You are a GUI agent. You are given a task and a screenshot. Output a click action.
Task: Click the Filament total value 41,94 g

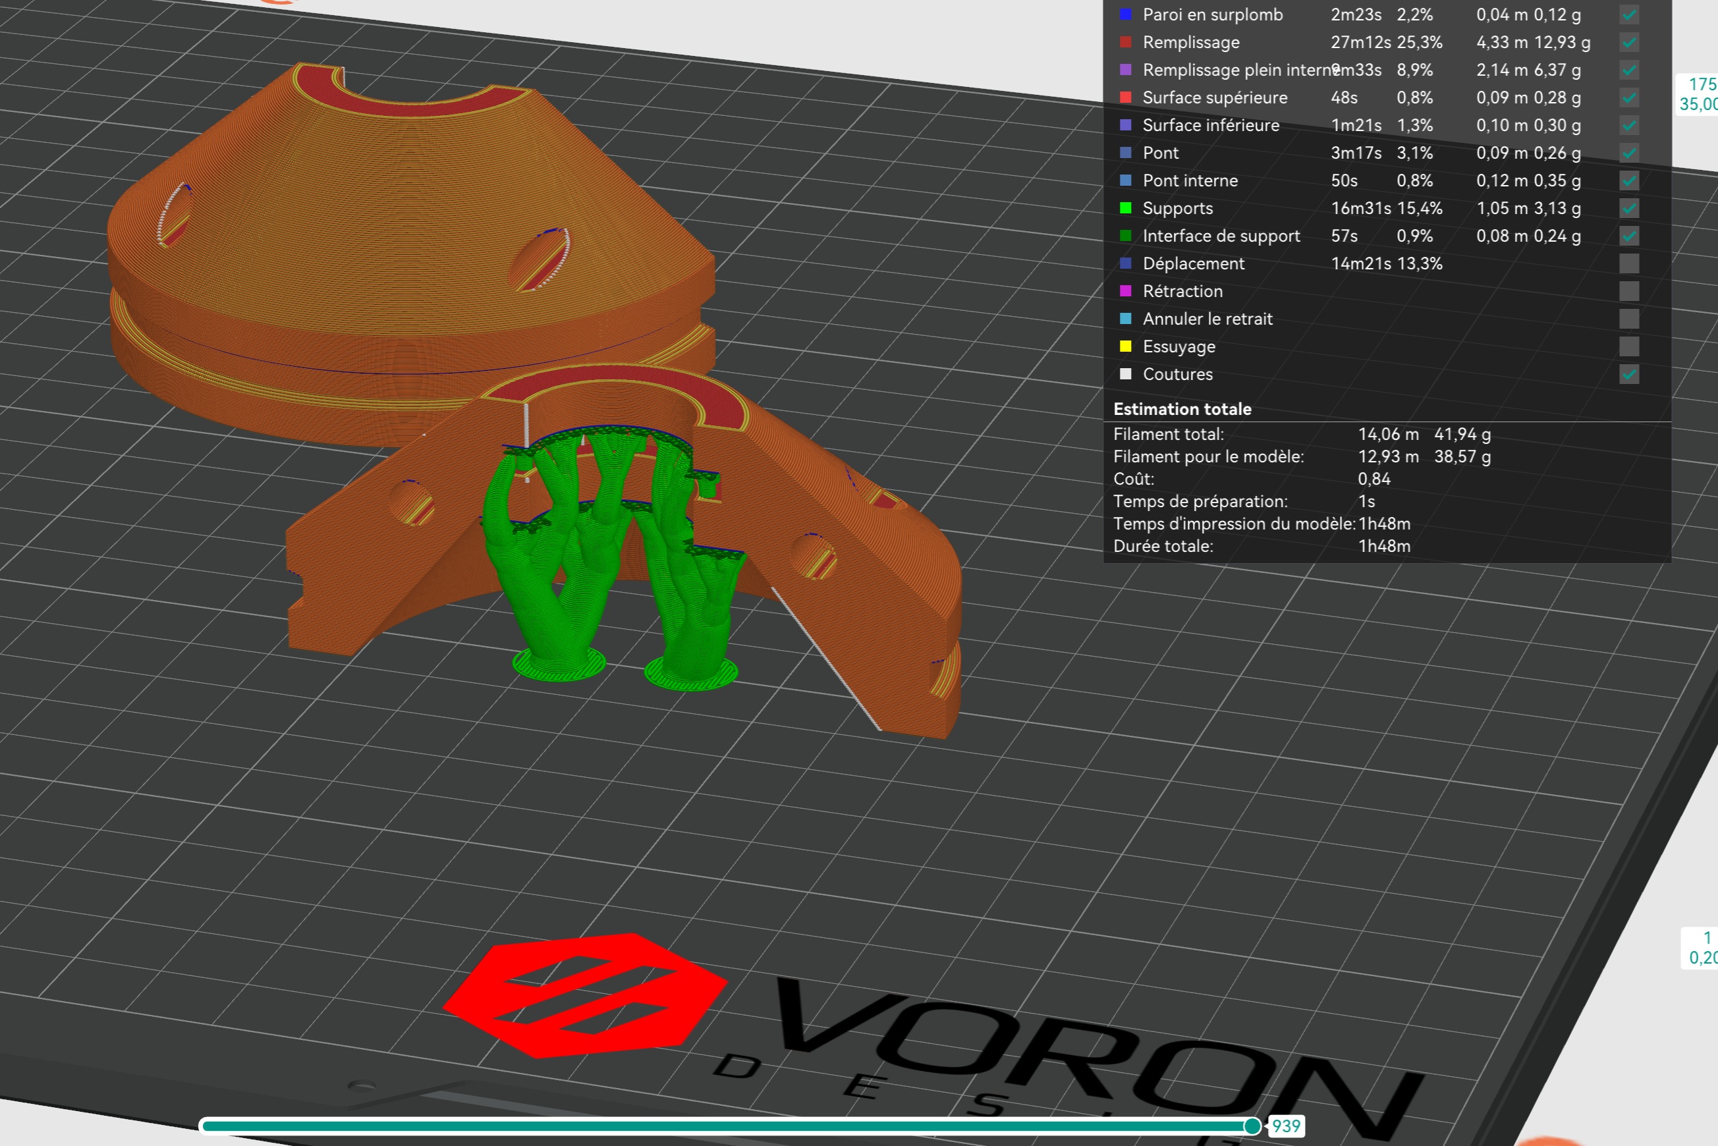tap(1462, 434)
